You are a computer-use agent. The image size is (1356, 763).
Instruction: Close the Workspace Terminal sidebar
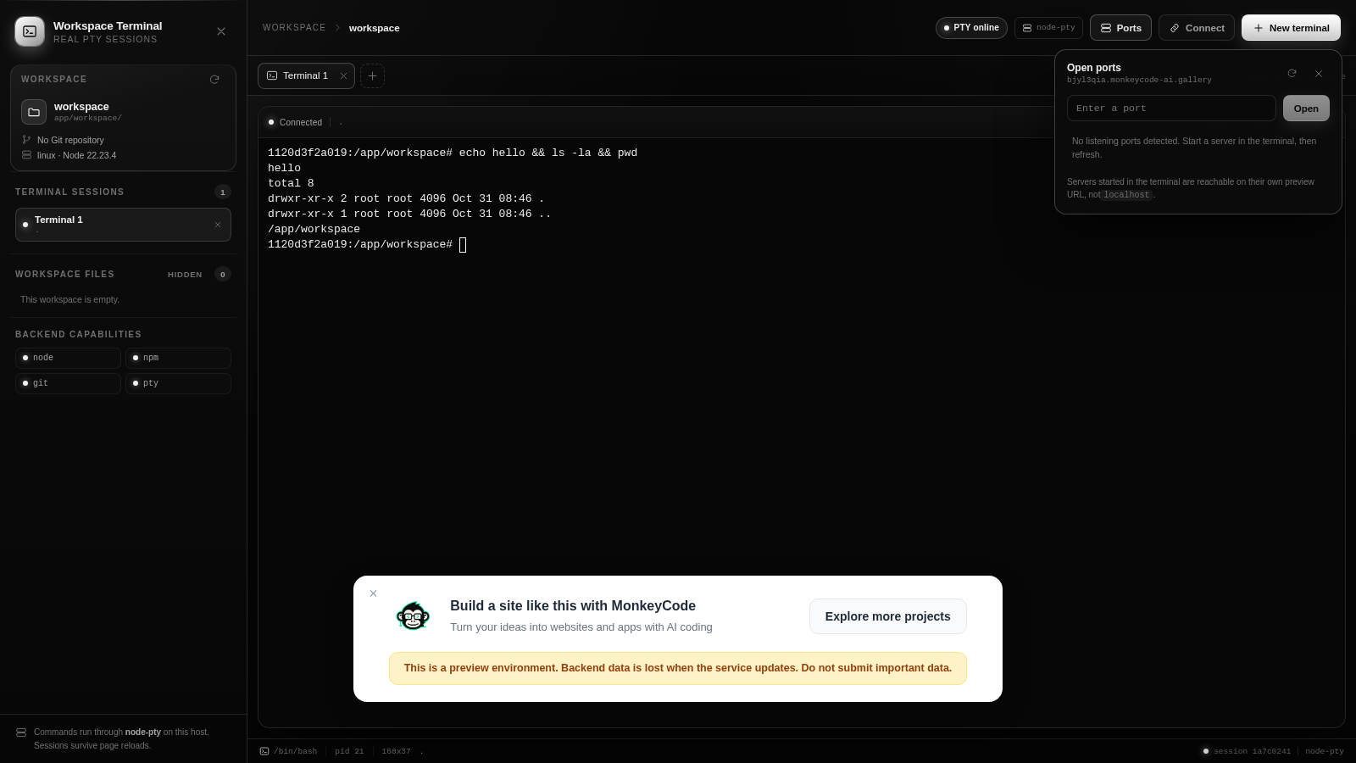(x=221, y=31)
